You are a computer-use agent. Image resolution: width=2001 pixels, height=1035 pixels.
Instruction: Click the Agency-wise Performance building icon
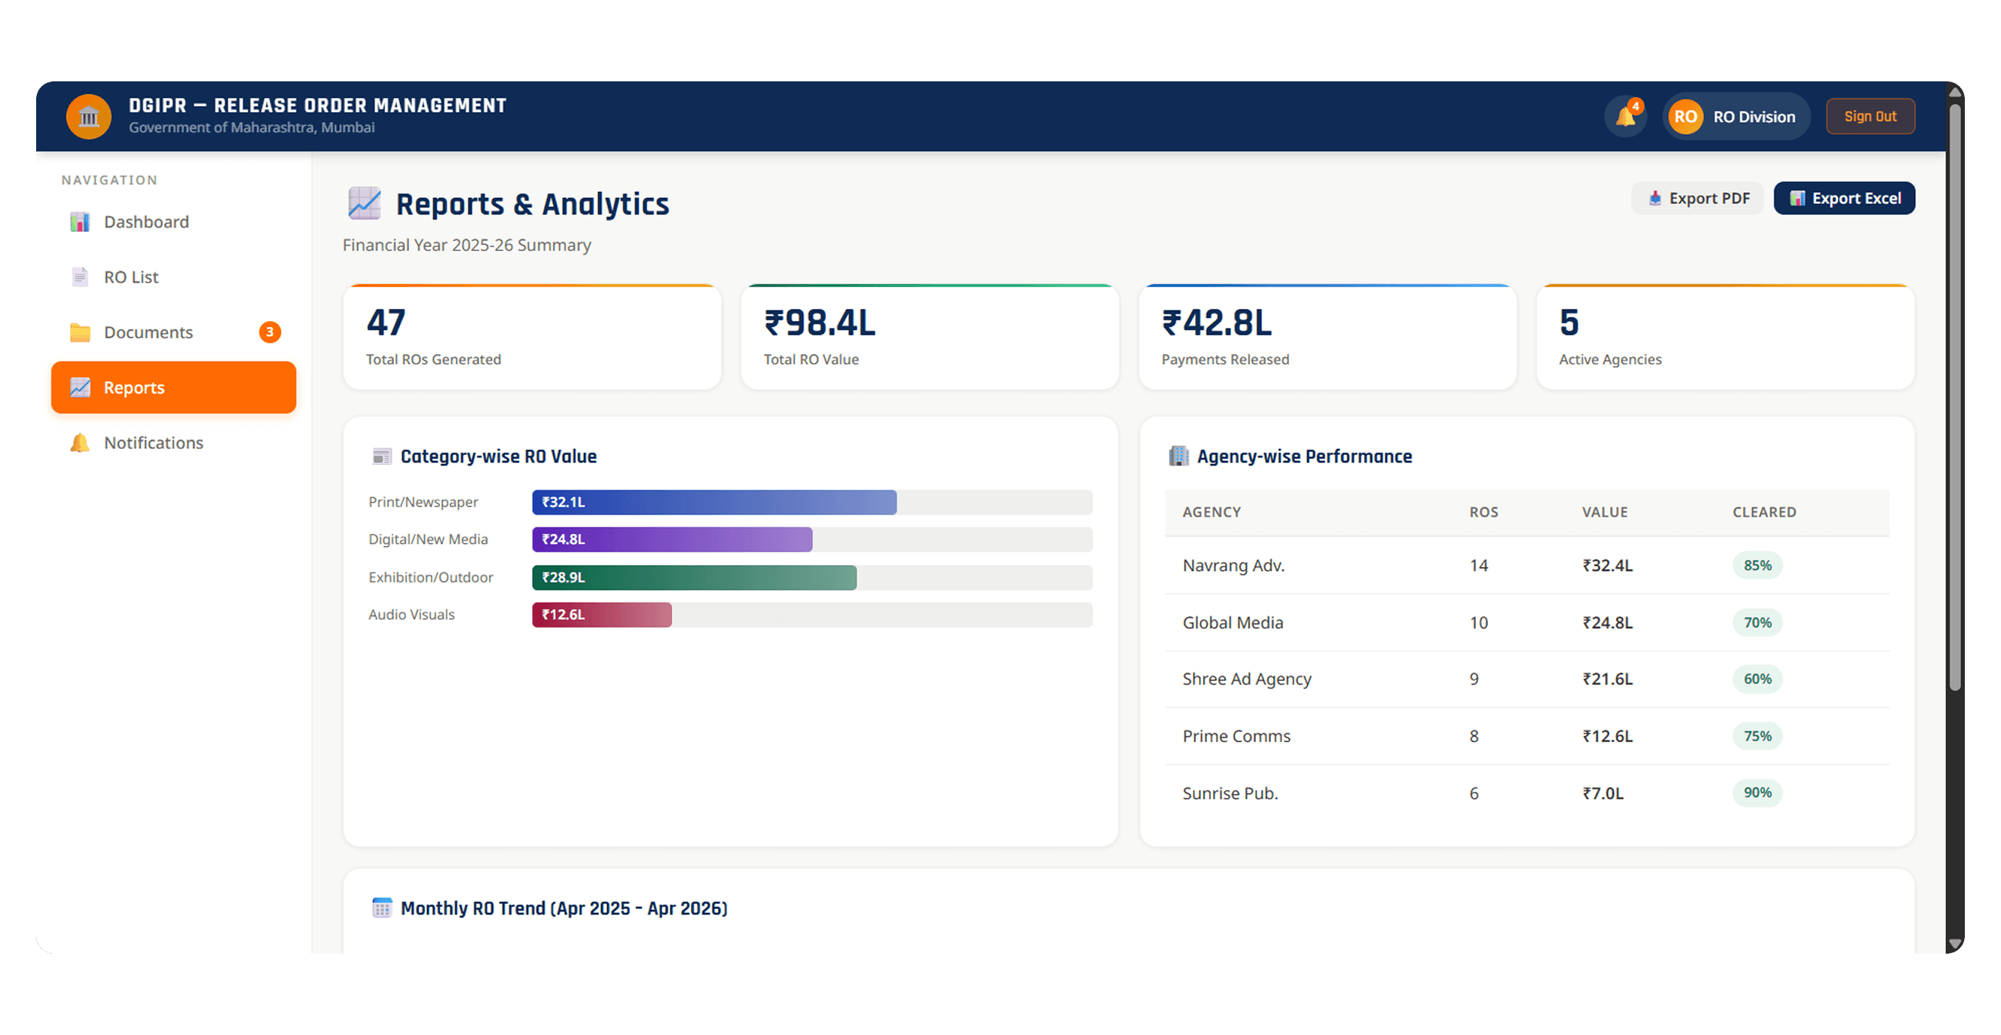click(x=1178, y=456)
